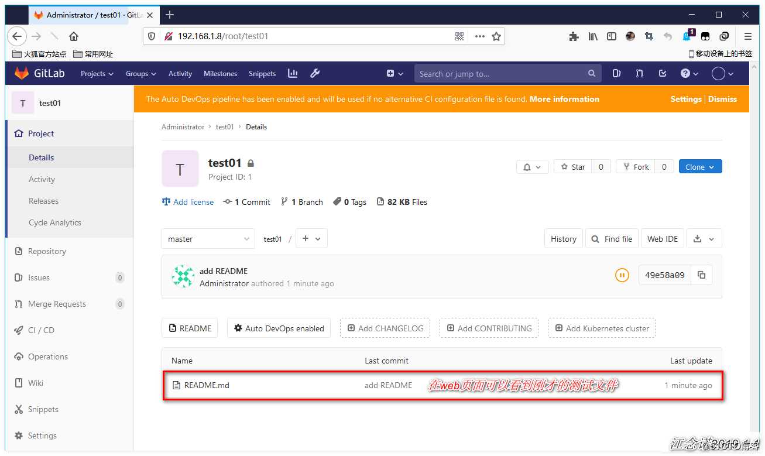Screen dimensions: 765x456
Task: Open the Admin area wrench icon
Action: pos(314,73)
